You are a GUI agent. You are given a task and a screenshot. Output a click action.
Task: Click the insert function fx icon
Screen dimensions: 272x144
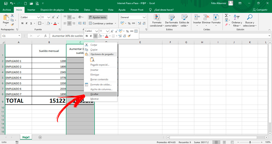[46, 36]
